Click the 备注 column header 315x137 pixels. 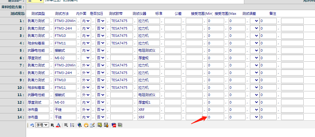(x=273, y=14)
